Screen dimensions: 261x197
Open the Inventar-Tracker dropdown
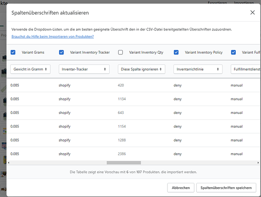(84, 69)
